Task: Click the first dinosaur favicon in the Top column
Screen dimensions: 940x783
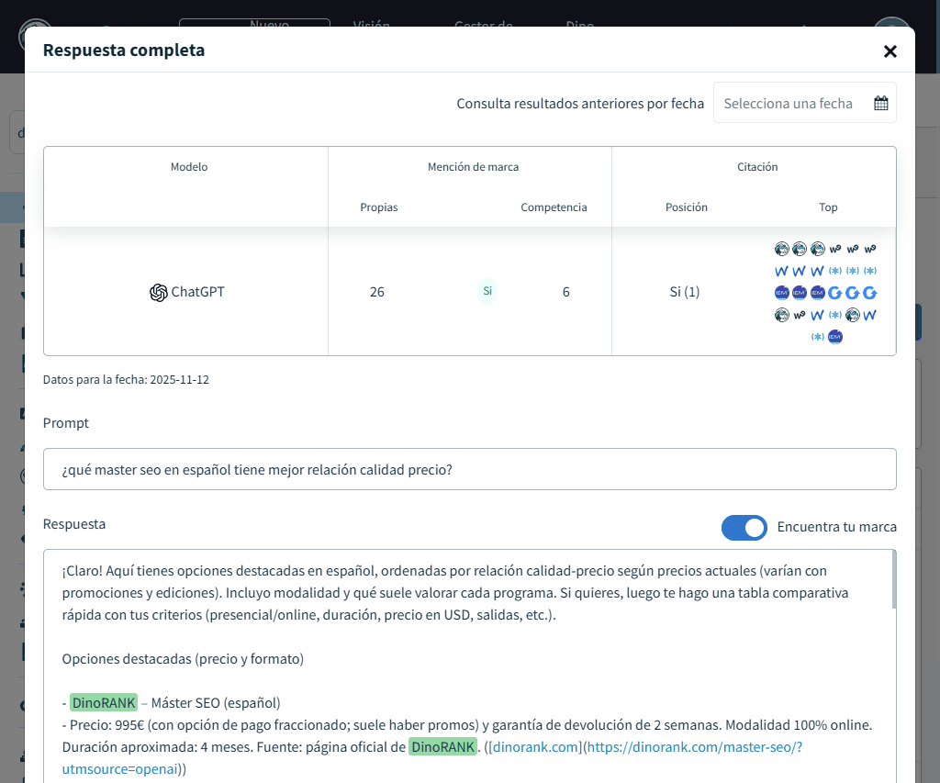Action: tap(782, 249)
